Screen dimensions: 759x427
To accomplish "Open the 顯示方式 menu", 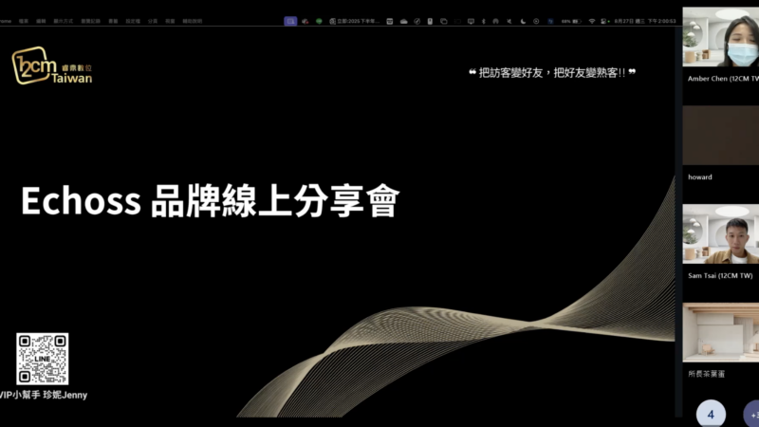I will pyautogui.click(x=63, y=21).
